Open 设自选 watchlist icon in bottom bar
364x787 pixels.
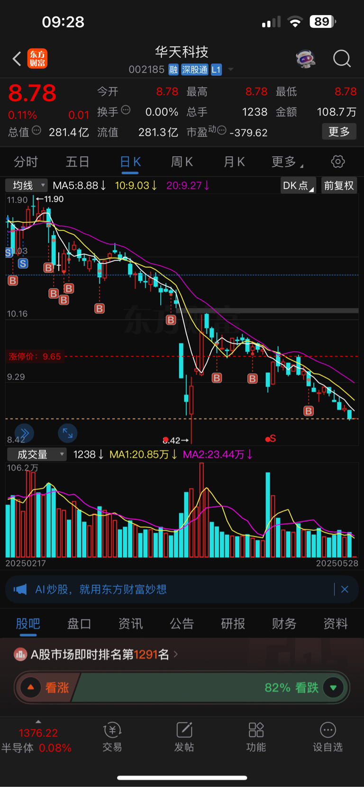[x=328, y=737]
